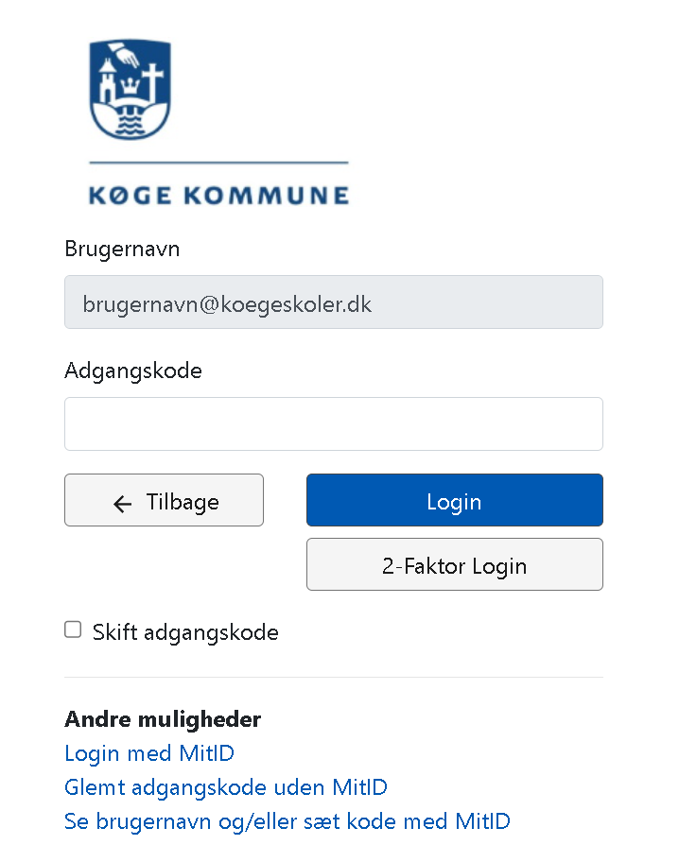Click the left arrow icon beside Tilbage
The image size is (679, 845).
pyautogui.click(x=122, y=504)
